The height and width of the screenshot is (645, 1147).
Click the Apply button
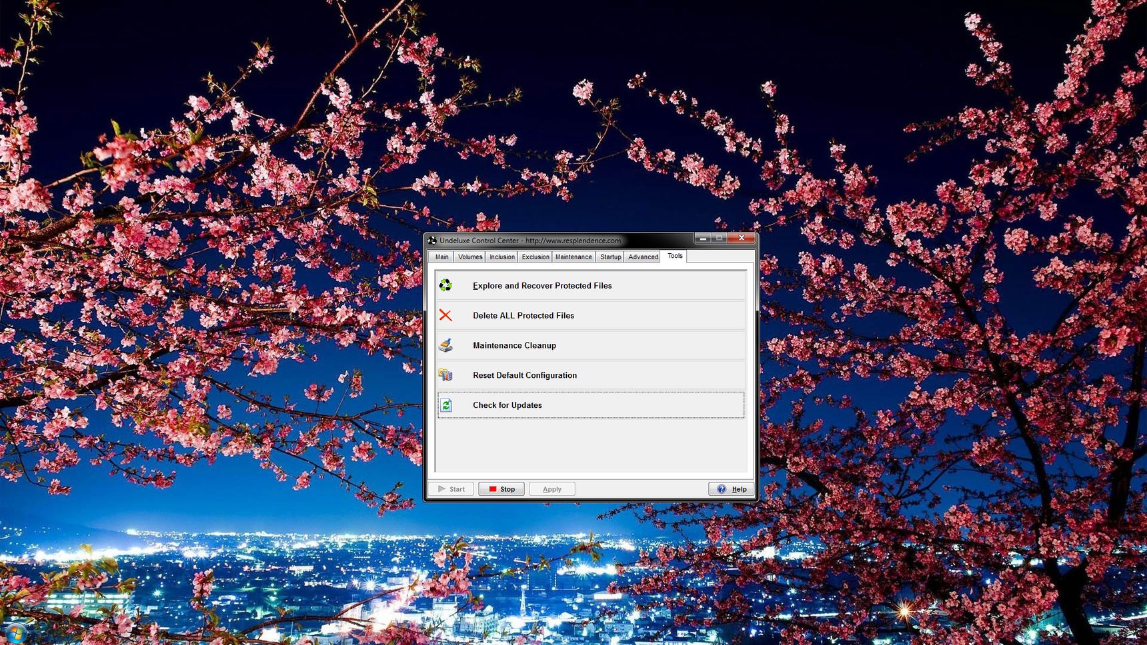click(552, 489)
